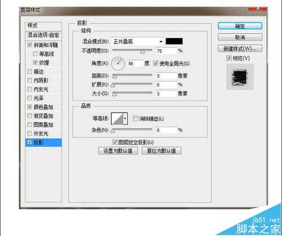Enable the 渐变叠加 checkbox
Image resolution: width=282 pixels, height=236 pixels.
[x=30, y=116]
